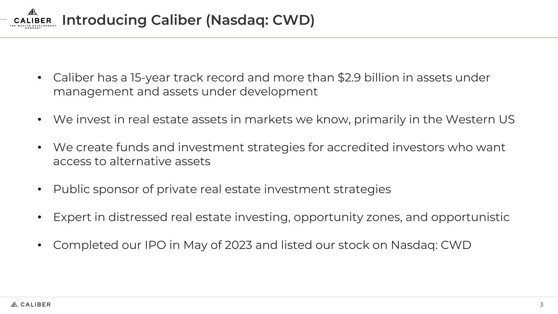558x314 pixels.
Task: Select the "Expert in distressed real estate investing" bullet
Action: tap(281, 217)
